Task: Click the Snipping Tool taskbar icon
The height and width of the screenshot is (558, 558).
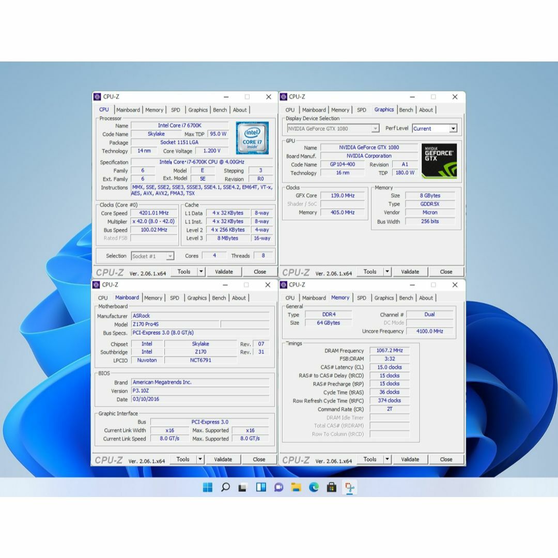Action: click(349, 487)
